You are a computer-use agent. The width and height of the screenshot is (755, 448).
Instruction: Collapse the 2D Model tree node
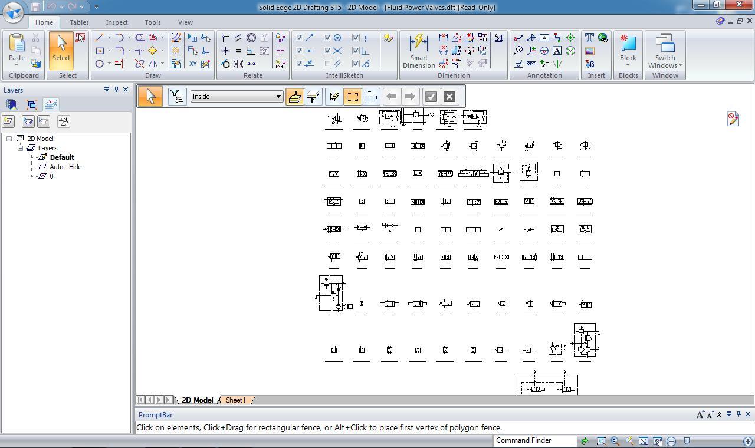(9, 139)
